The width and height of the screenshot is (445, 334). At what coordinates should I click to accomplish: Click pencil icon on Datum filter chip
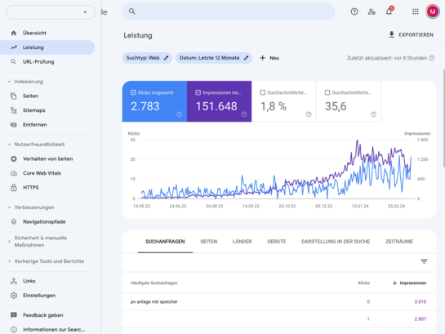tap(247, 58)
